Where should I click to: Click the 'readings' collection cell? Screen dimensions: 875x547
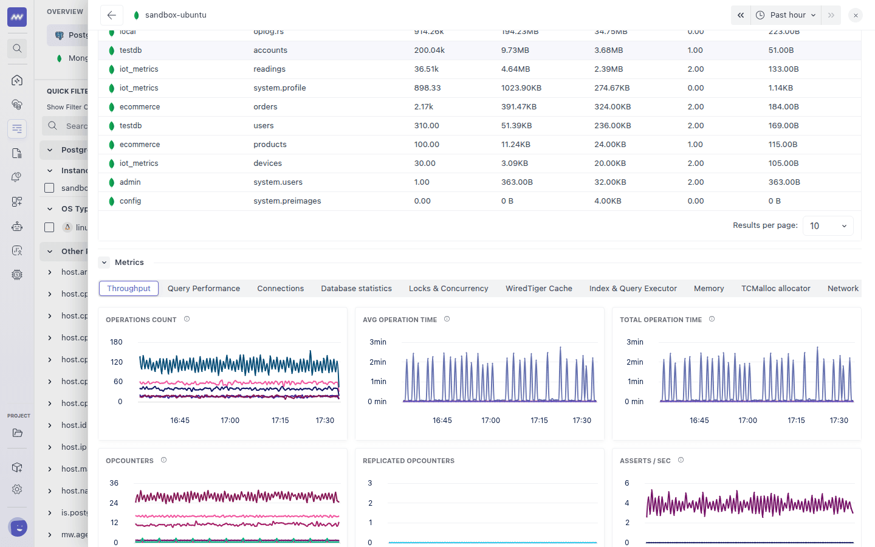pyautogui.click(x=269, y=69)
